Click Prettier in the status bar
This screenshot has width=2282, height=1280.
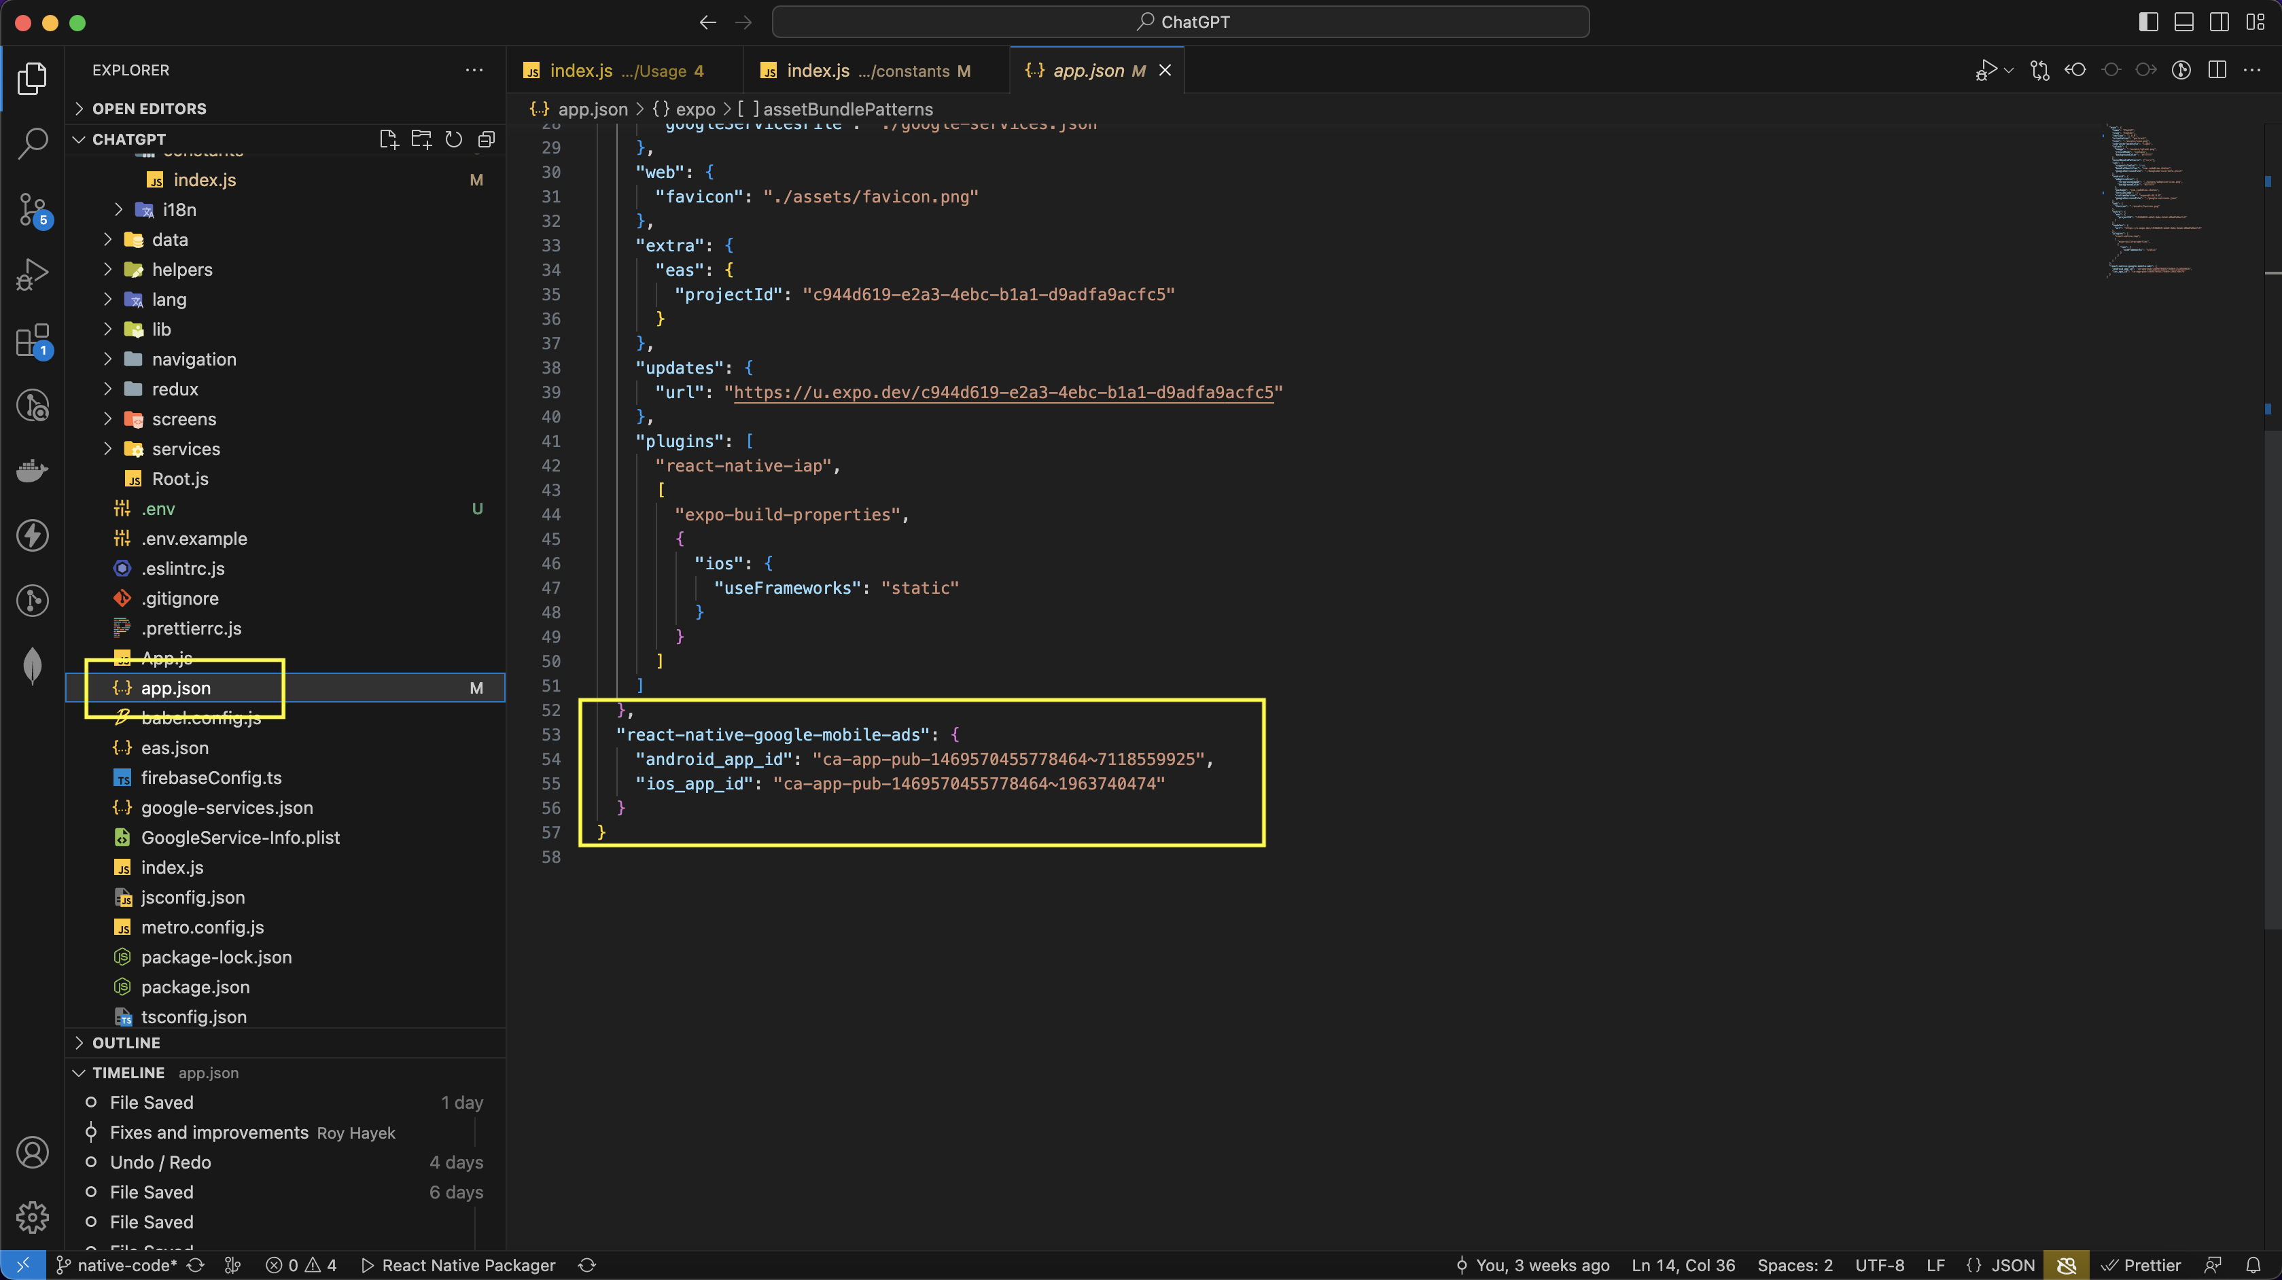[2141, 1265]
